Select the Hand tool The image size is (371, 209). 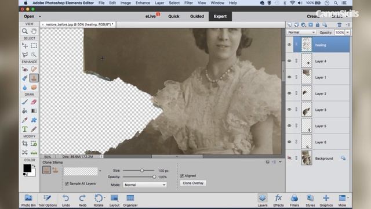point(34,31)
